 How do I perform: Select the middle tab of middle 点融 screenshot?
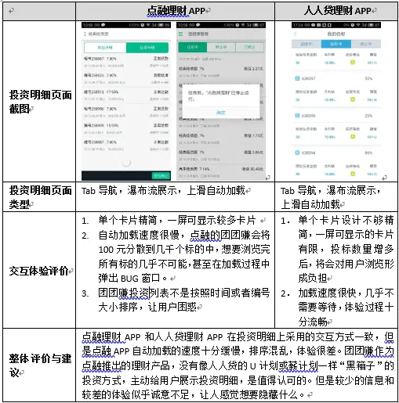(221, 47)
